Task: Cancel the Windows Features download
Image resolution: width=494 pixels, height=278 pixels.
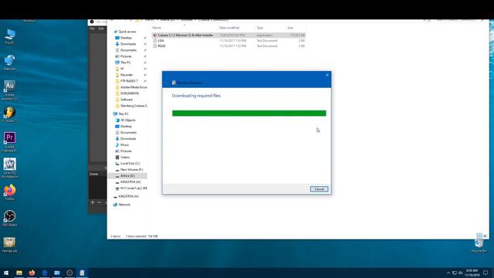Action: click(x=319, y=188)
